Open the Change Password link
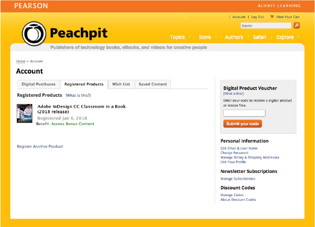 tap(234, 153)
